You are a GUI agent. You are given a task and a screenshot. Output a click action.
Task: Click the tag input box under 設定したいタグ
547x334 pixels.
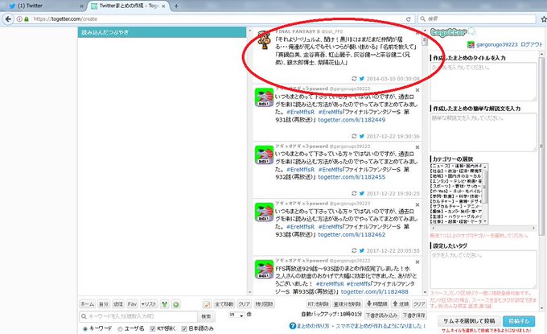coord(483,270)
